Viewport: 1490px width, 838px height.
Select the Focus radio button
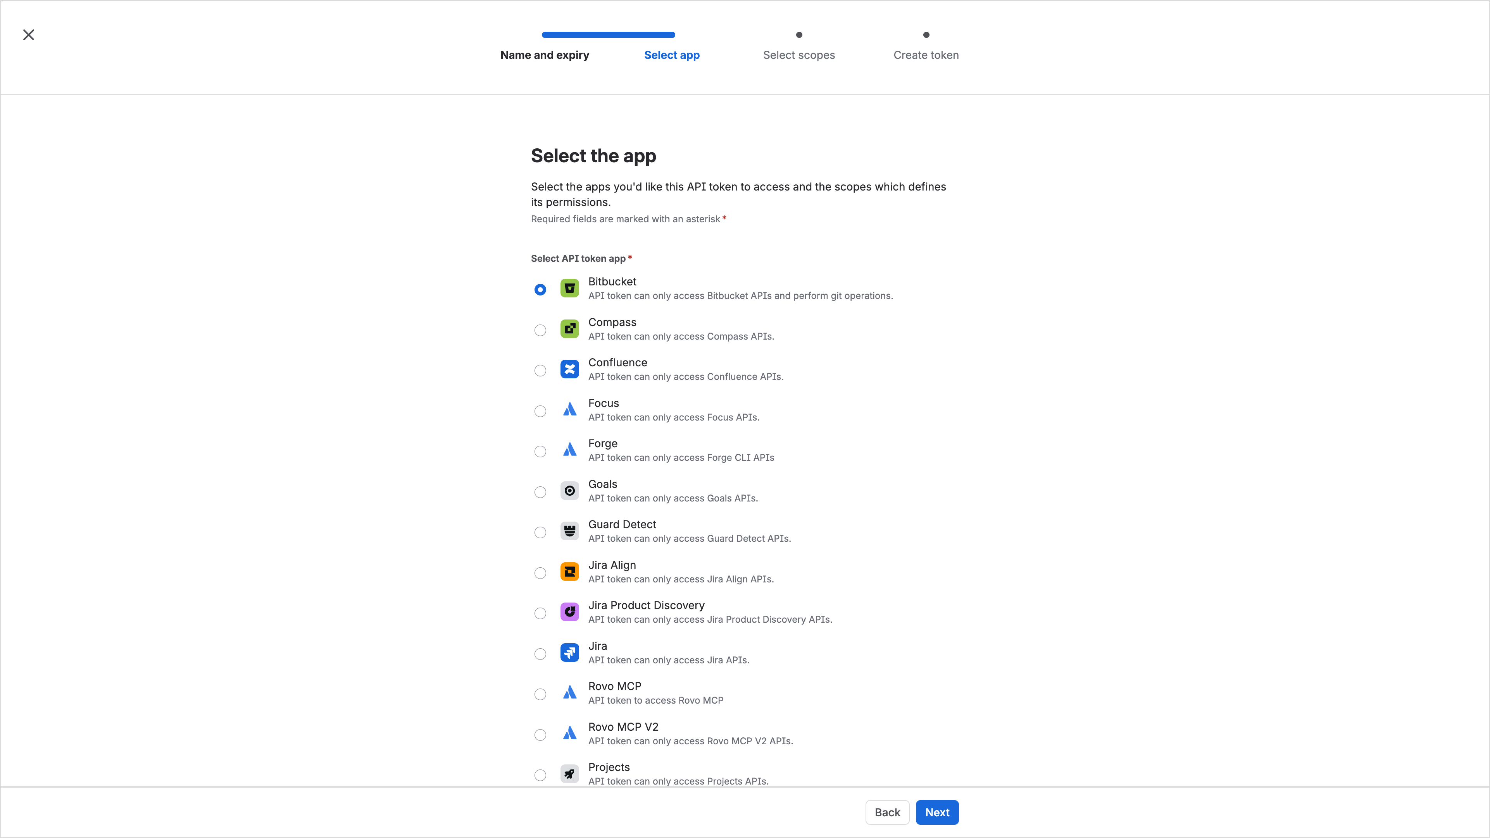pyautogui.click(x=540, y=411)
